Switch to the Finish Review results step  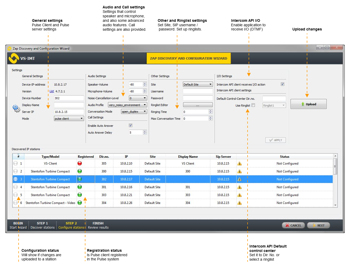click(x=98, y=225)
